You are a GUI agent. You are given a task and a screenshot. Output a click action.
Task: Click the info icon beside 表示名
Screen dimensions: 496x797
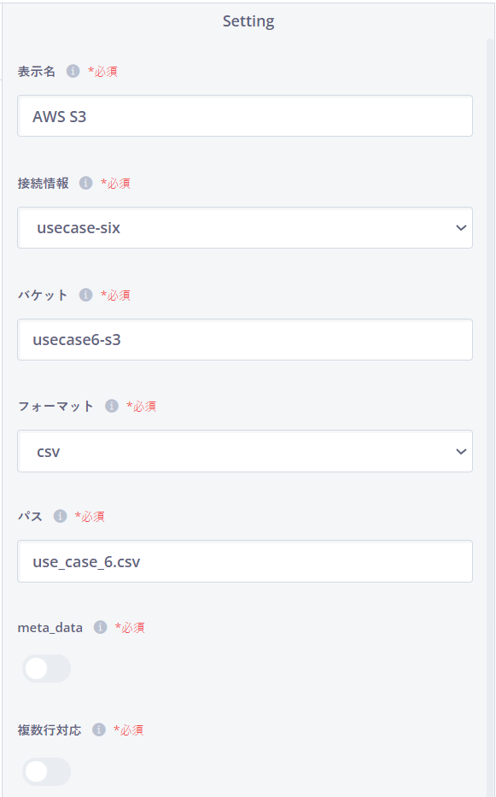click(73, 71)
